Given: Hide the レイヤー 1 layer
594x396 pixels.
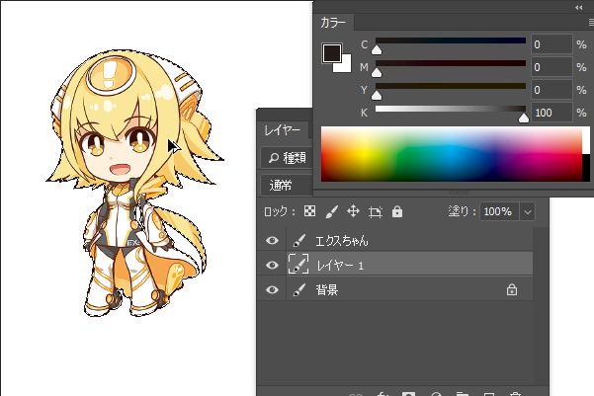Looking at the screenshot, I should (272, 265).
